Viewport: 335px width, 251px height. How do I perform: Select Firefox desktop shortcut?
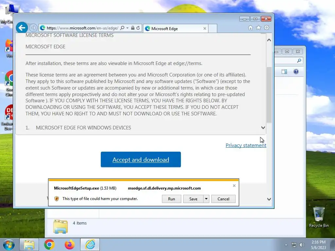tap(9, 48)
